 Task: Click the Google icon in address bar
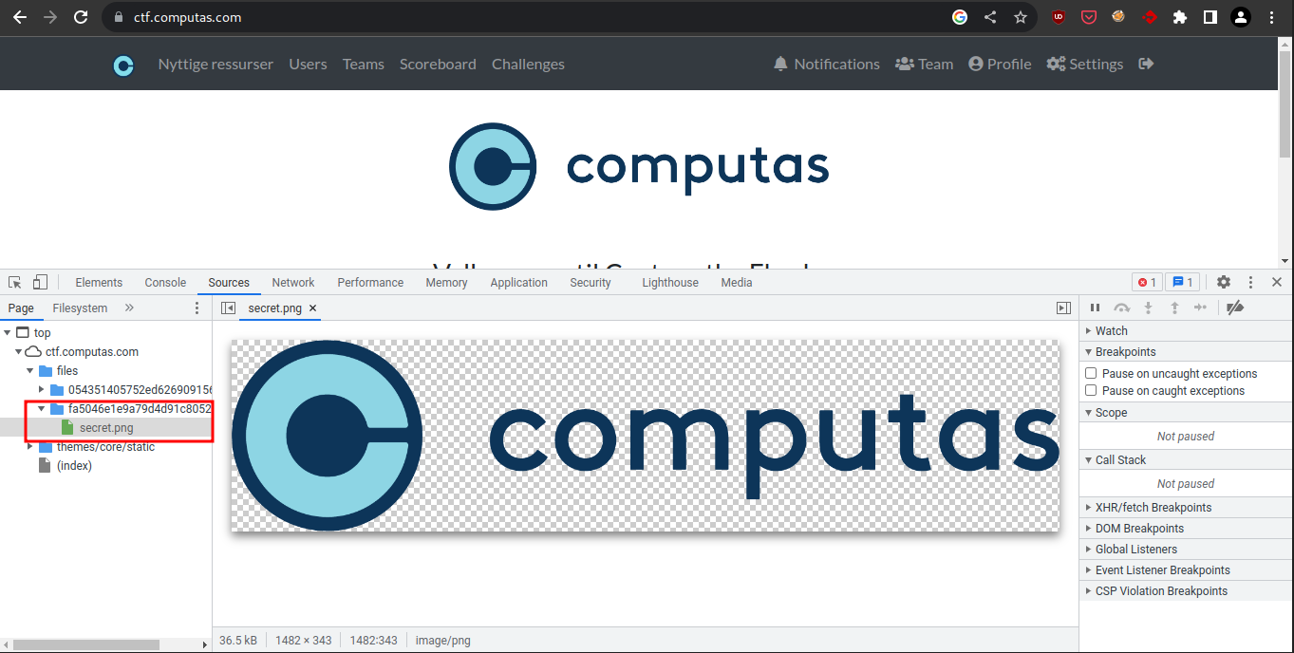click(x=960, y=17)
